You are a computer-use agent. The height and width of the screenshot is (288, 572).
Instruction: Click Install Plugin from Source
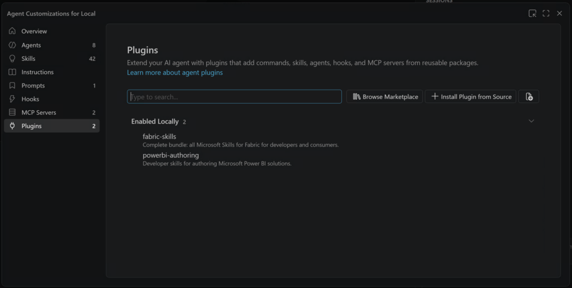470,97
